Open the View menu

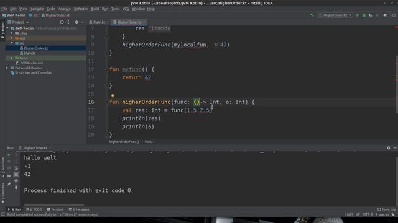click(23, 9)
